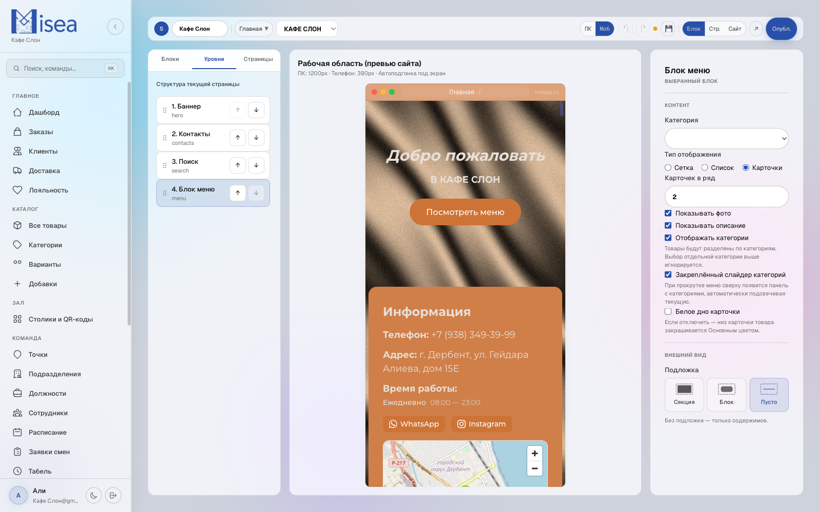820x512 pixels.
Task: Click the floppy disk save icon
Action: pos(668,29)
